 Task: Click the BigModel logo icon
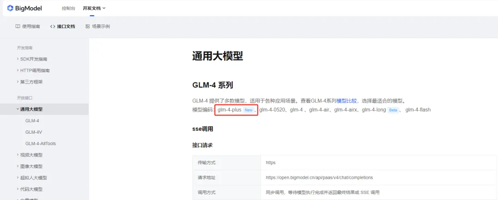pyautogui.click(x=10, y=8)
